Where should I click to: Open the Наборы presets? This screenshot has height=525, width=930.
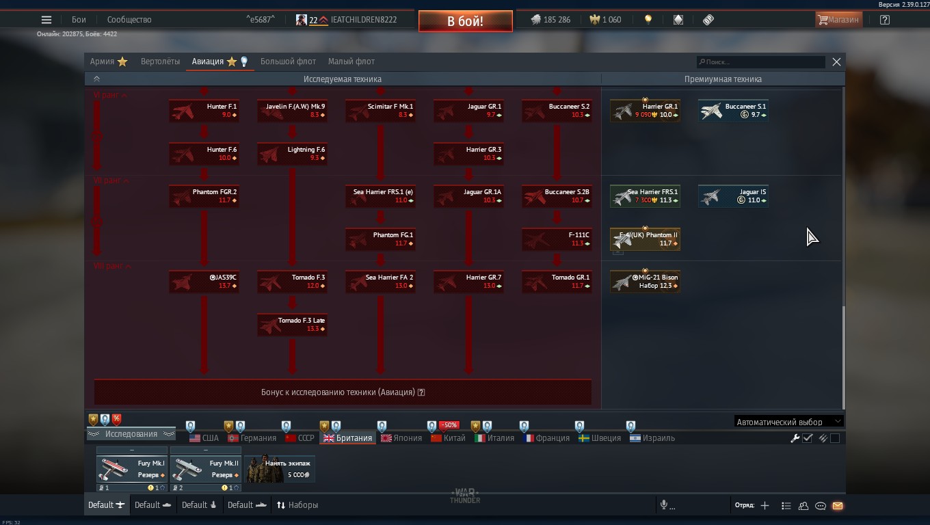[297, 505]
